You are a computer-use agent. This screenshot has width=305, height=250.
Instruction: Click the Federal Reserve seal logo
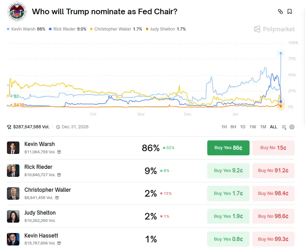[x=16, y=11]
